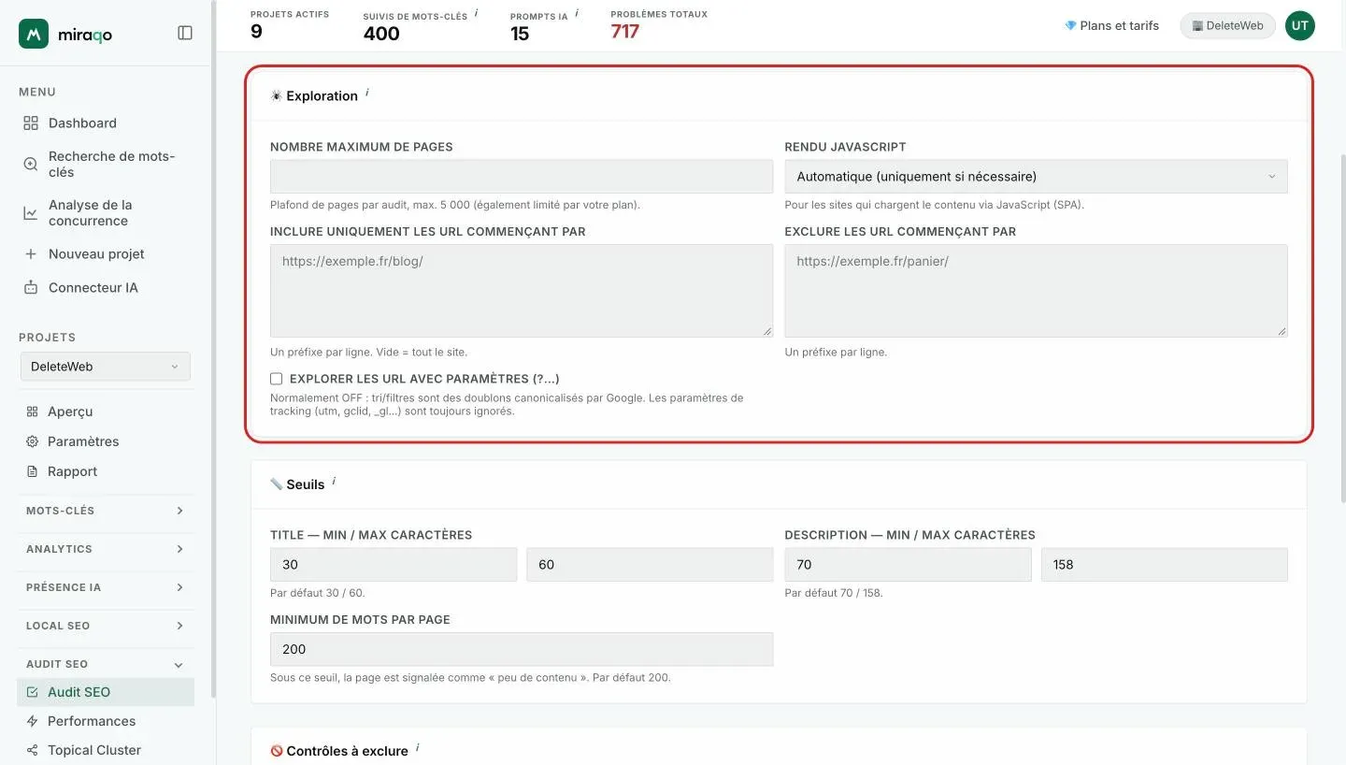Click the DeleteWeb button in top bar
Image resolution: width=1346 pixels, height=765 pixels.
coord(1227,25)
